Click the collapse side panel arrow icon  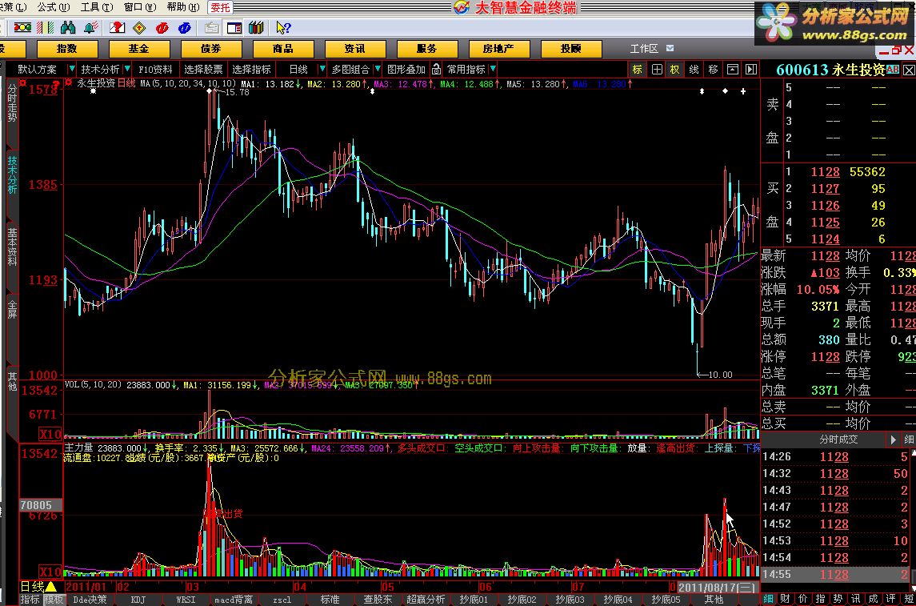tap(750, 70)
